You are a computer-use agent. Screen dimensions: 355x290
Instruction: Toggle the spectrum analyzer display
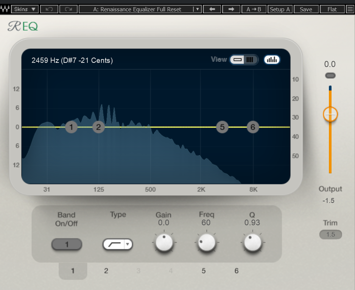coord(272,60)
